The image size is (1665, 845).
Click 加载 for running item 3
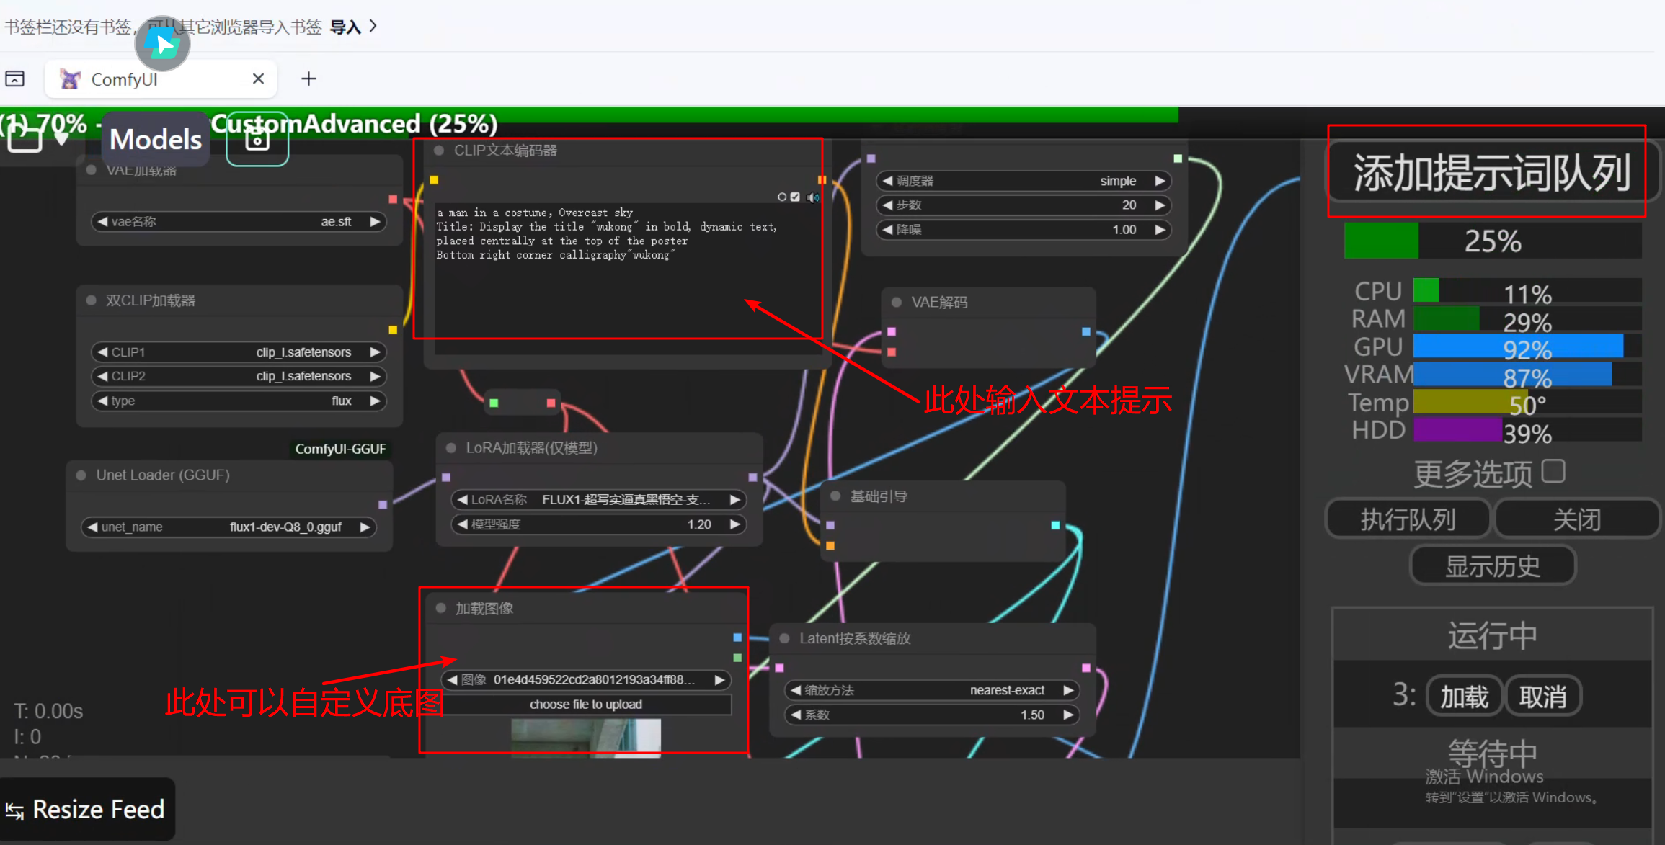coord(1465,696)
